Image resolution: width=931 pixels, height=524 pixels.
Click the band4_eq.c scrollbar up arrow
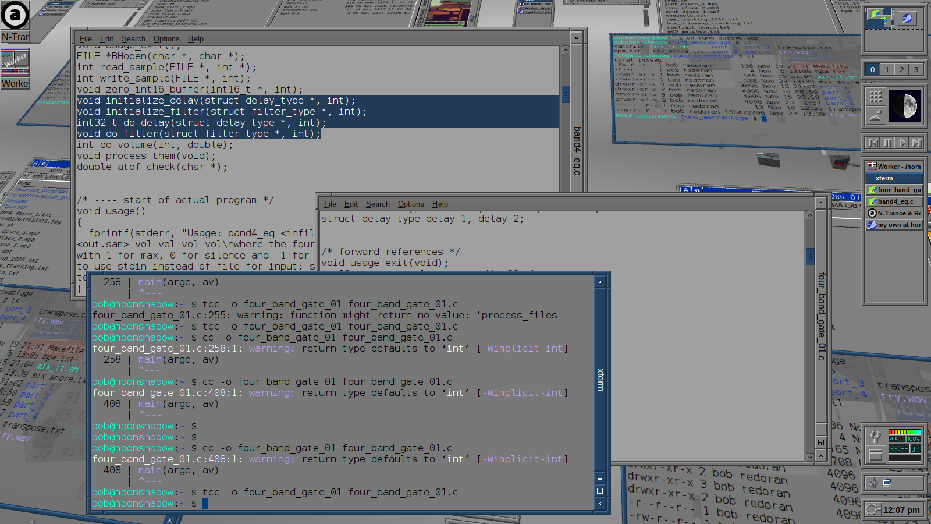pos(566,50)
